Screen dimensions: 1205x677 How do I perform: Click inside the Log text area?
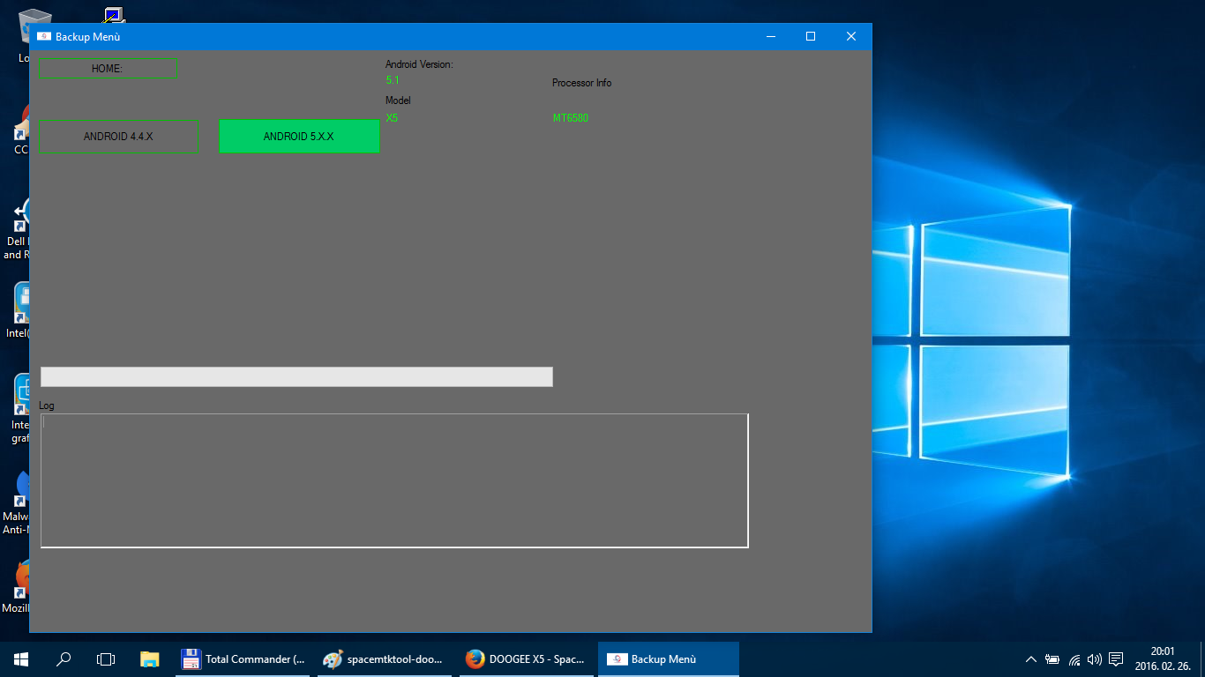(394, 480)
